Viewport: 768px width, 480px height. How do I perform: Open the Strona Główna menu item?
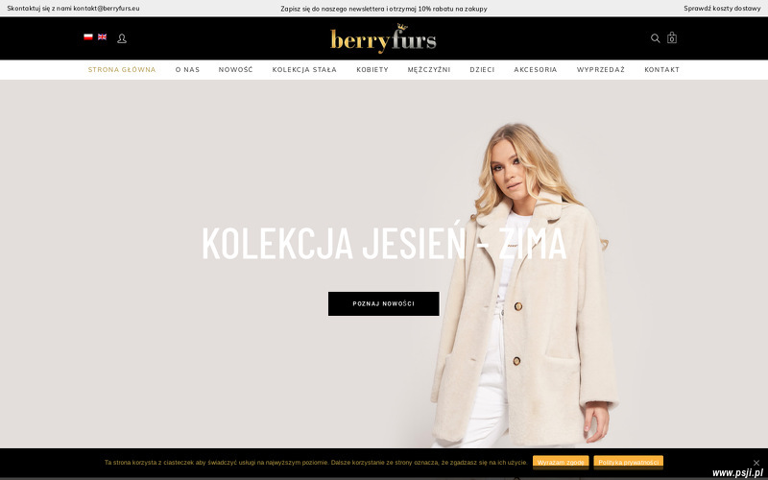tap(122, 69)
